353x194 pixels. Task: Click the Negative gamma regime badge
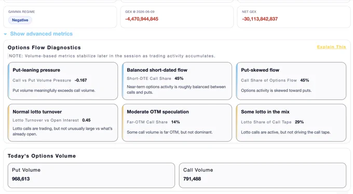[x=20, y=20]
